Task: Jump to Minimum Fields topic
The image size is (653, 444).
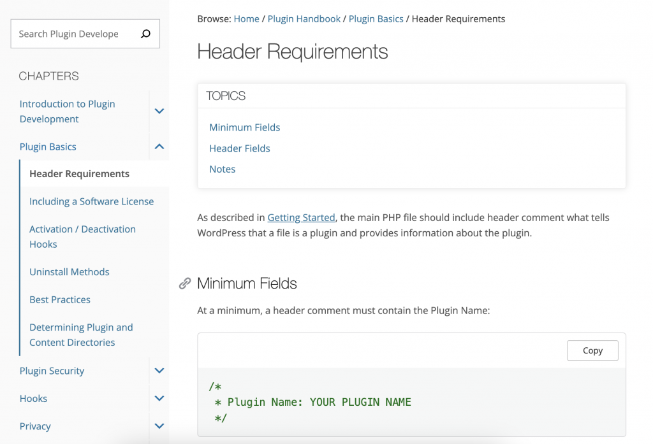Action: 245,127
